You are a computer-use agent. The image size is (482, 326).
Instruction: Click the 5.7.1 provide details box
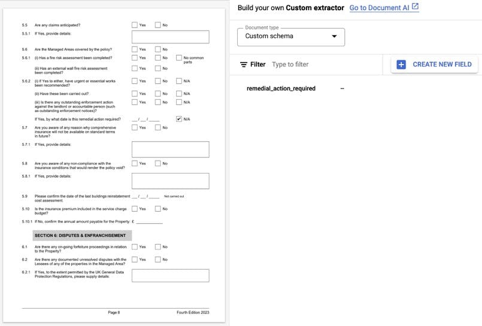pos(171,150)
